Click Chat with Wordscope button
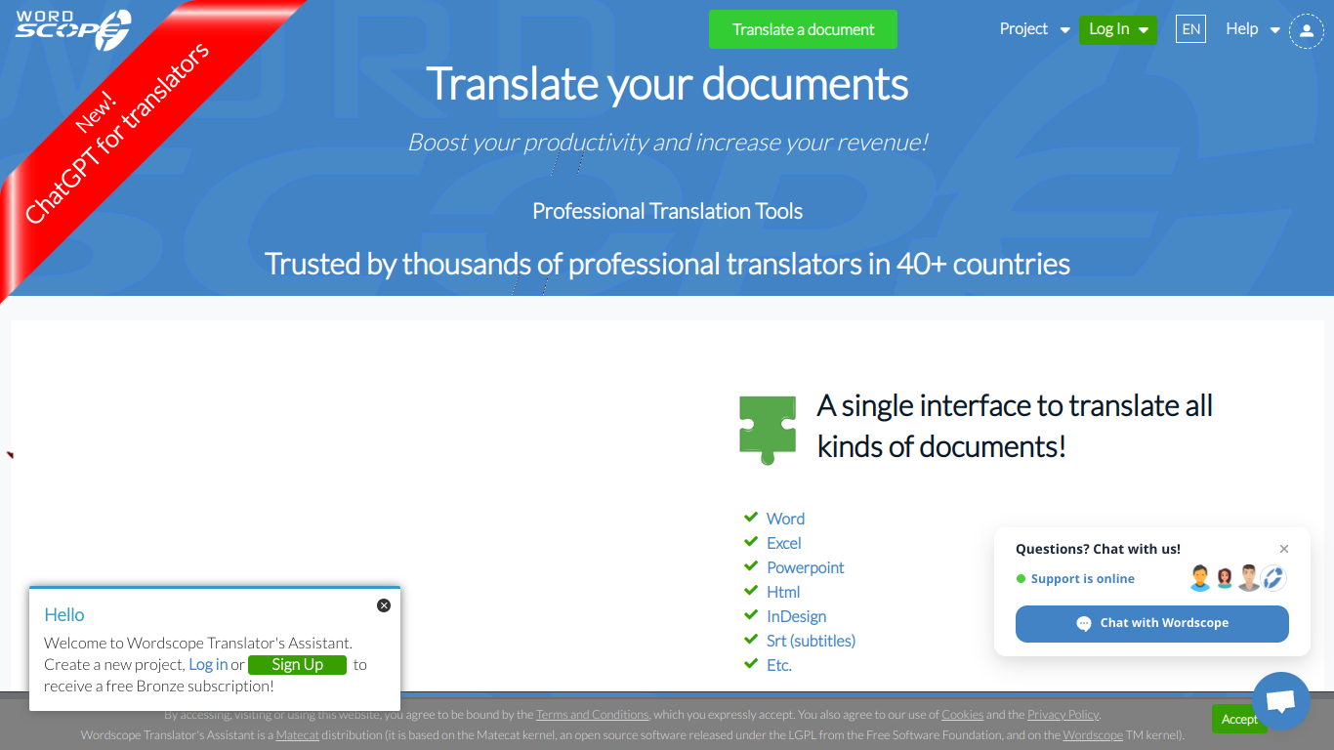 (1152, 623)
